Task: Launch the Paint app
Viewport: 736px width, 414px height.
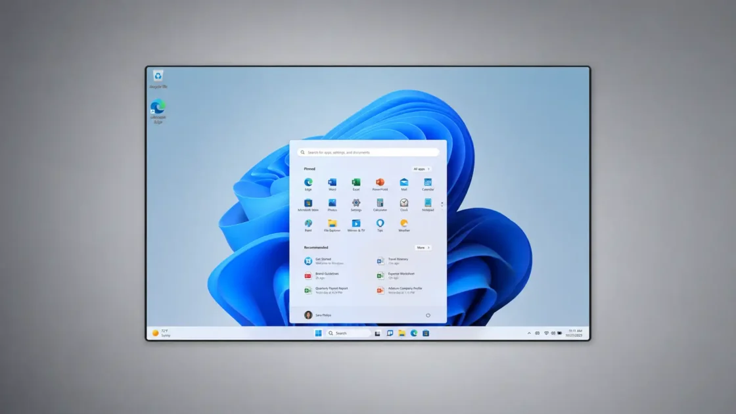Action: 308,225
